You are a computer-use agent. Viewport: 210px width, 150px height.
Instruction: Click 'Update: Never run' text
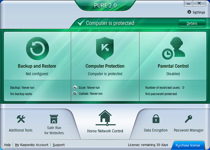[90, 94]
